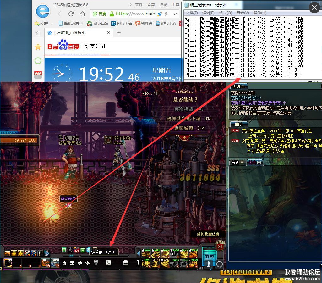Click the Baidu search field with 北京时间

132,46
